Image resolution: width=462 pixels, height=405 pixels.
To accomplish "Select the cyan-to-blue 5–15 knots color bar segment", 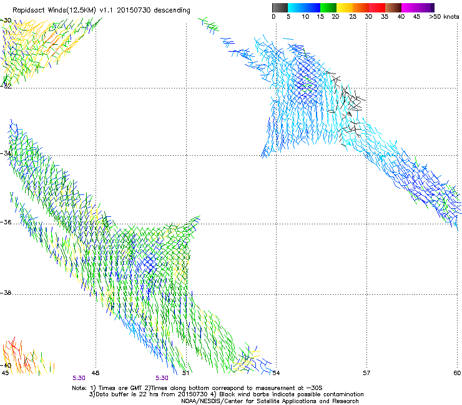I will click(304, 7).
